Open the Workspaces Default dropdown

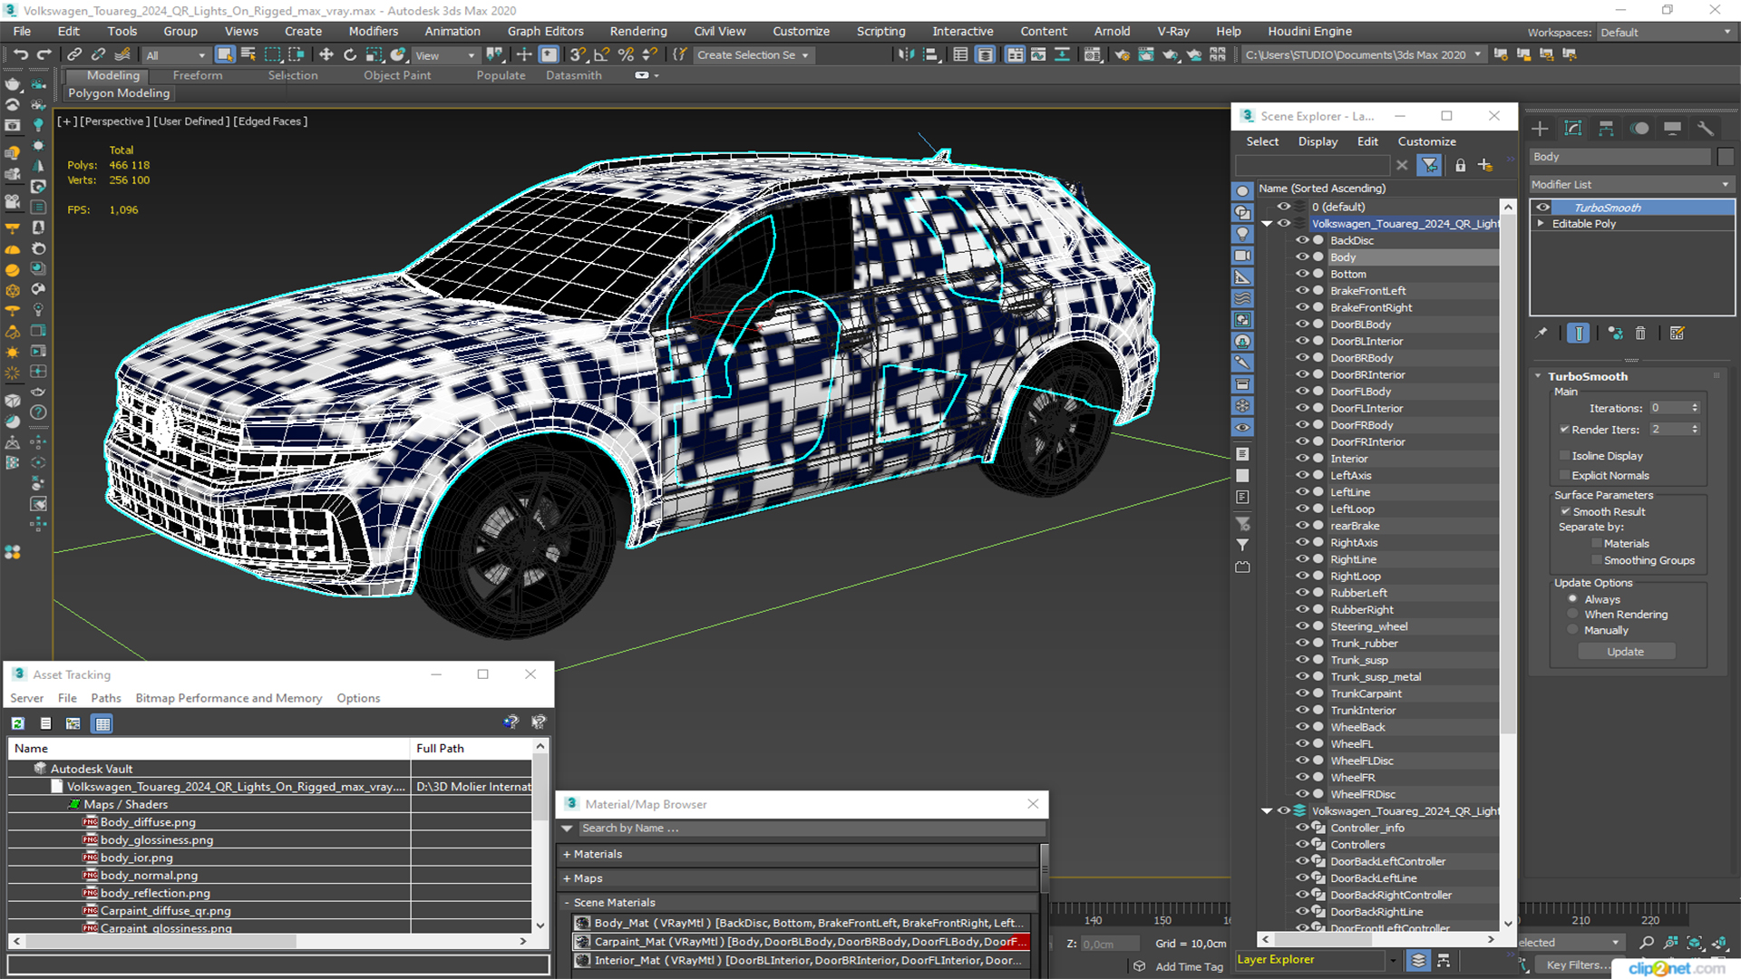[x=1665, y=33]
